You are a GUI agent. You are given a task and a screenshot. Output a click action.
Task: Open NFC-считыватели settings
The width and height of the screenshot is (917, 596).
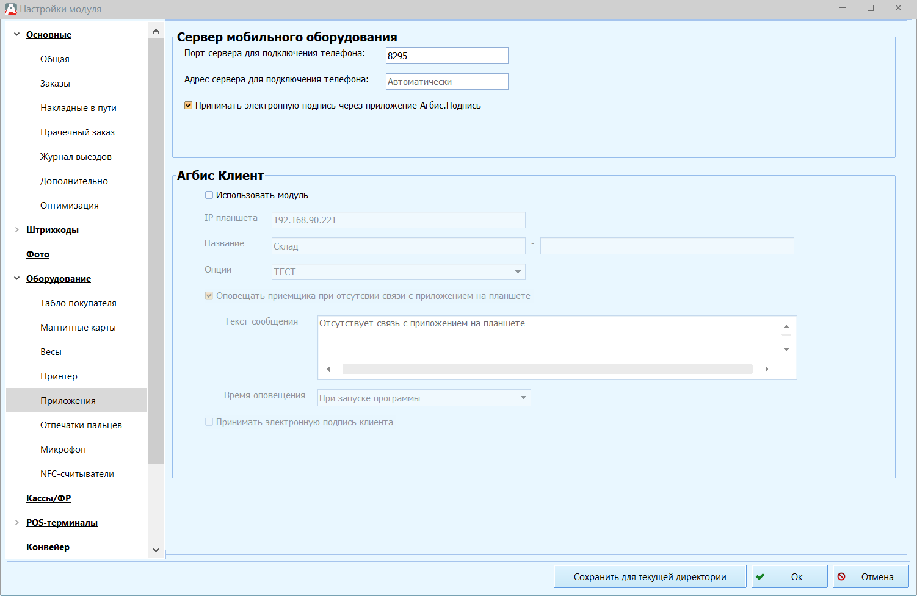click(77, 474)
